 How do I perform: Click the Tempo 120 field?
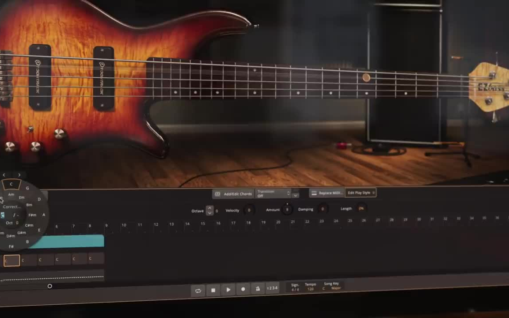[310, 287]
